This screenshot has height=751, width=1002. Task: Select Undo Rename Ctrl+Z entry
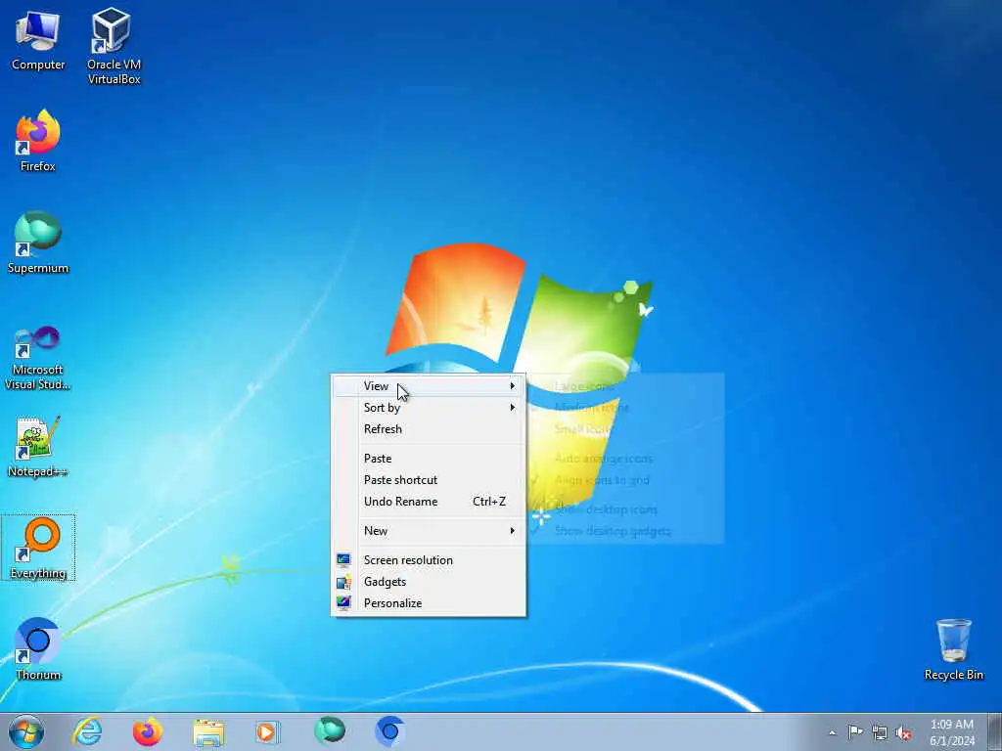coord(429,502)
